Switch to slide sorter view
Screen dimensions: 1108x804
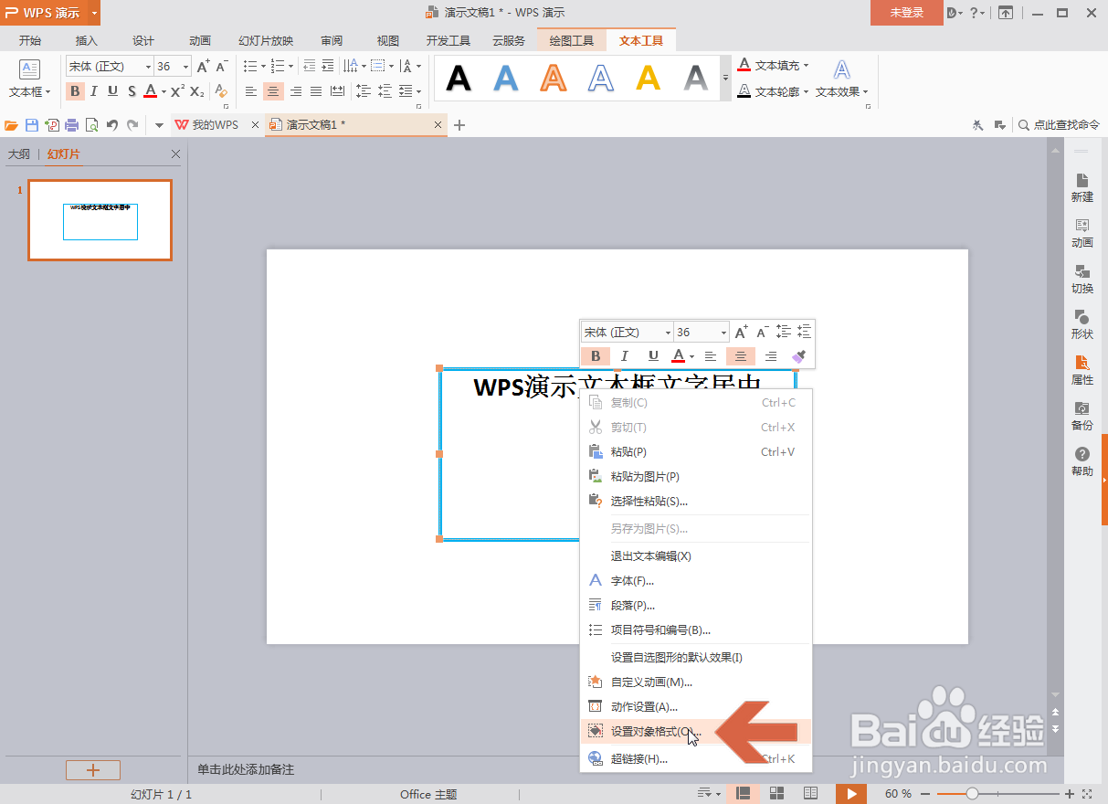click(x=777, y=794)
